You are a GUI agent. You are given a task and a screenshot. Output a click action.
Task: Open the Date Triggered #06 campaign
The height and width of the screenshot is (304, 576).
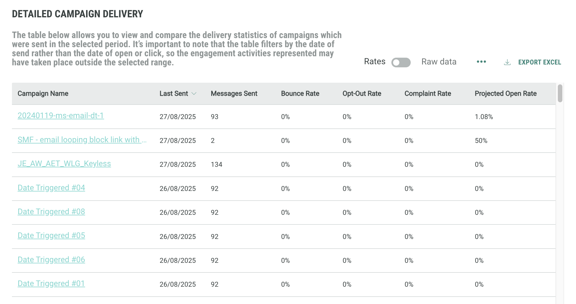pos(51,260)
